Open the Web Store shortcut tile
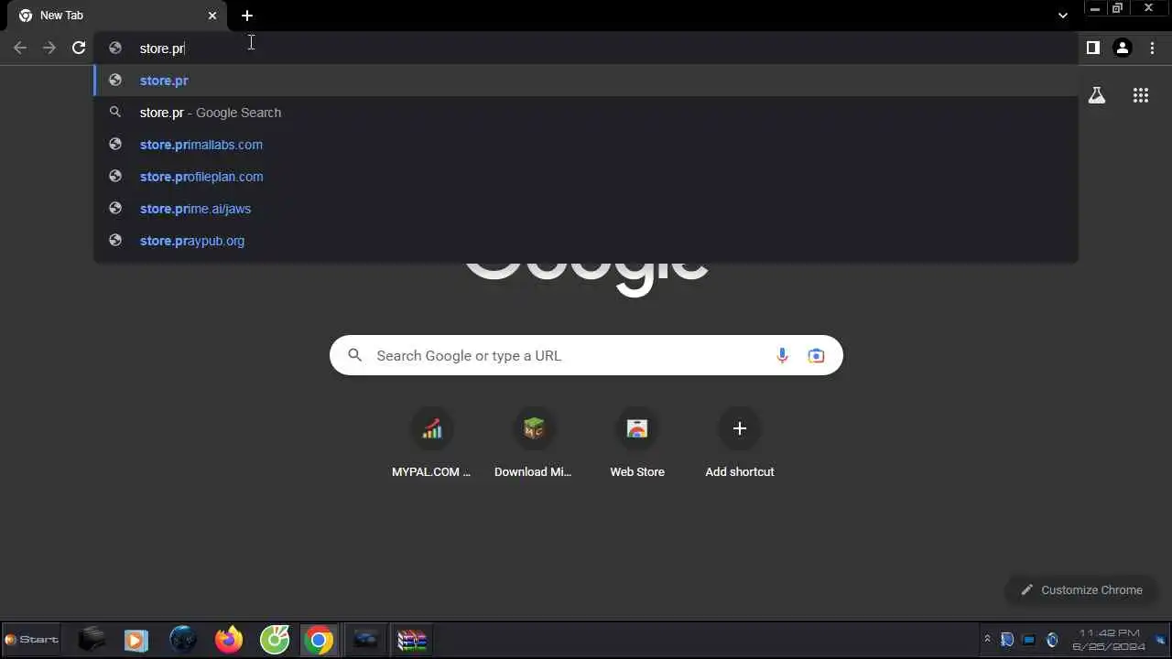This screenshot has height=659, width=1172. (637, 444)
